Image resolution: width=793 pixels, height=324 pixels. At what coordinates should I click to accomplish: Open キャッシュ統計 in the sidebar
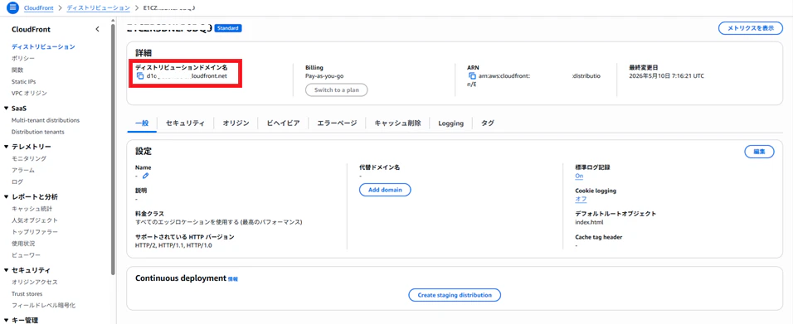tap(32, 209)
